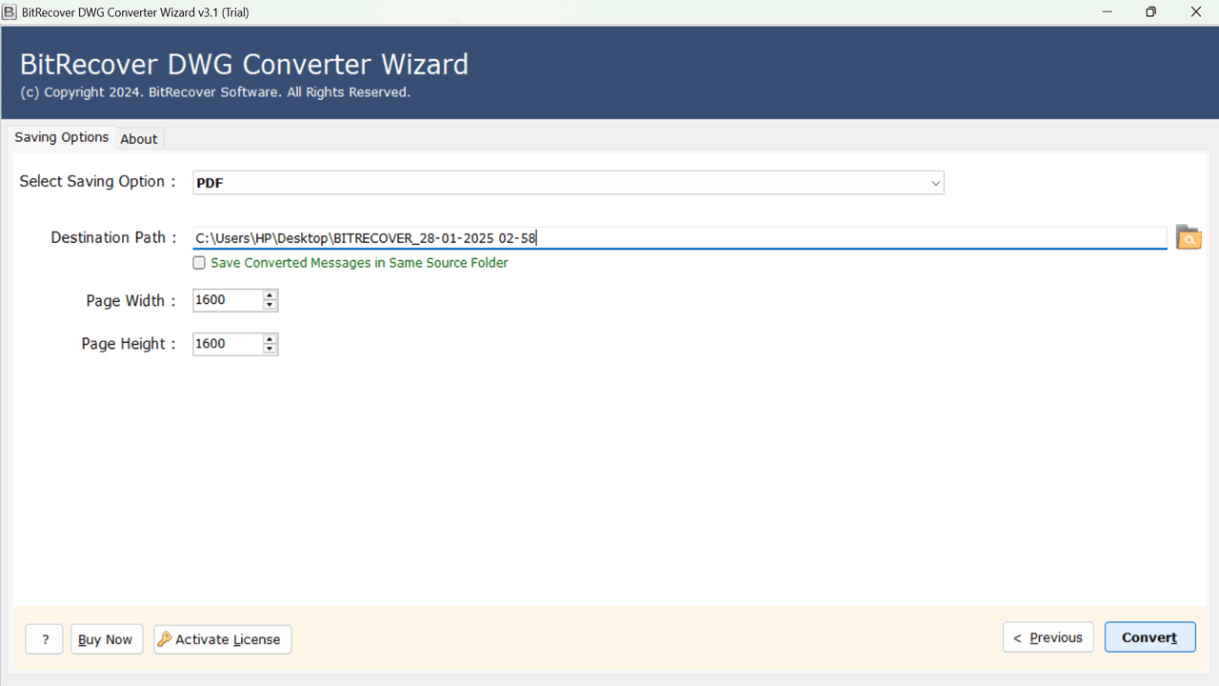Click the Page Height value field

pyautogui.click(x=228, y=343)
